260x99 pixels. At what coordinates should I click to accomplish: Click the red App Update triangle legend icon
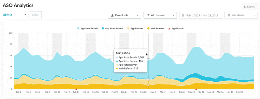[x=169, y=29]
